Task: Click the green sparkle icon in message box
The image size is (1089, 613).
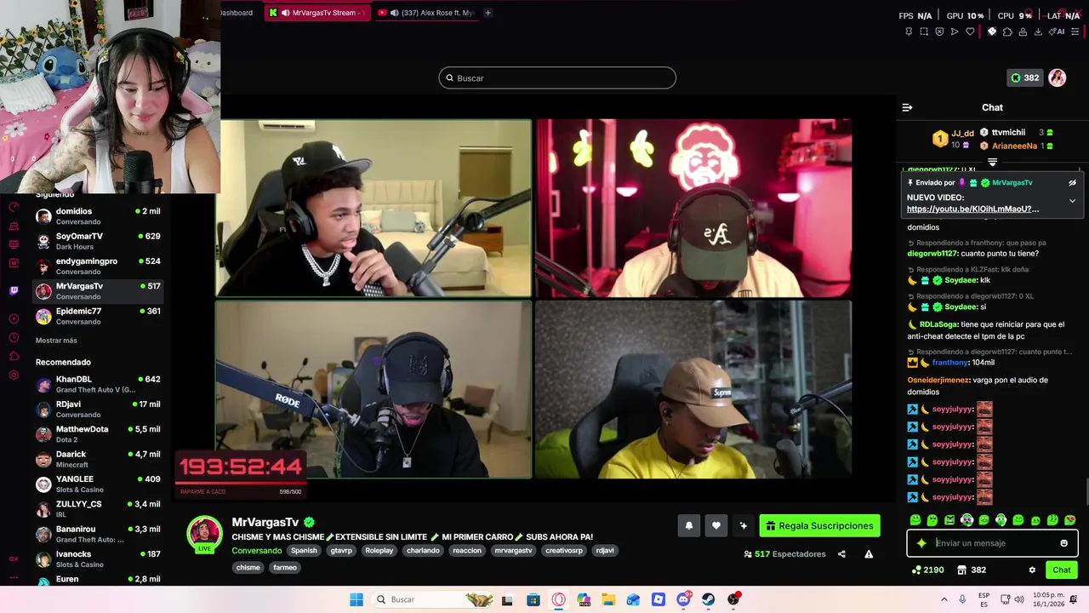Action: (x=921, y=543)
